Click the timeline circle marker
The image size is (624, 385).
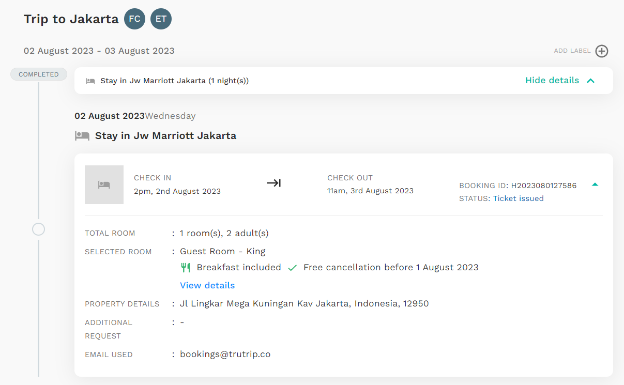point(38,229)
